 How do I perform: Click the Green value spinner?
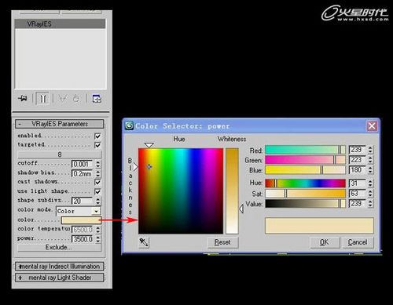[370, 160]
